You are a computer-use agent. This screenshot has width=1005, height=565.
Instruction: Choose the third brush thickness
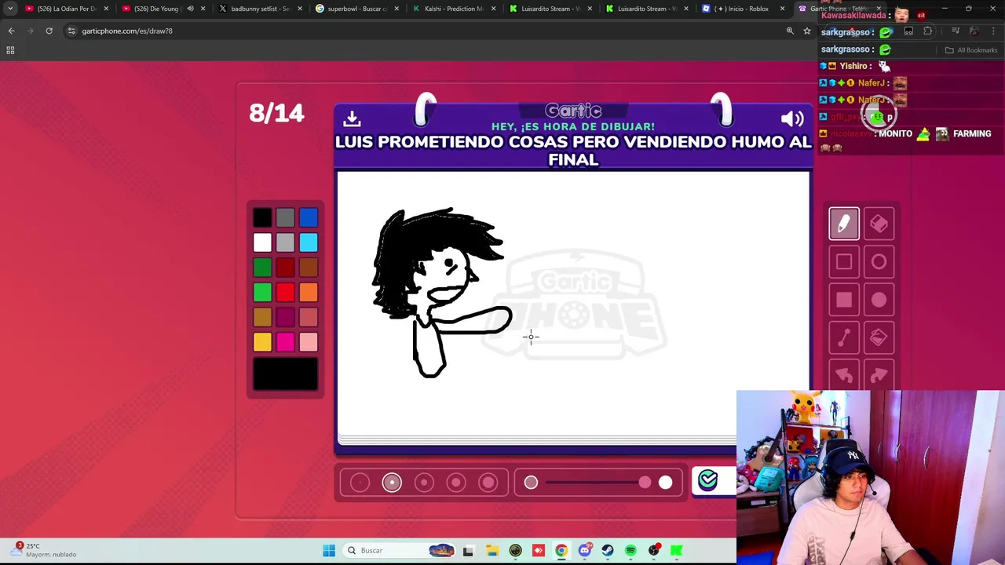coord(424,483)
